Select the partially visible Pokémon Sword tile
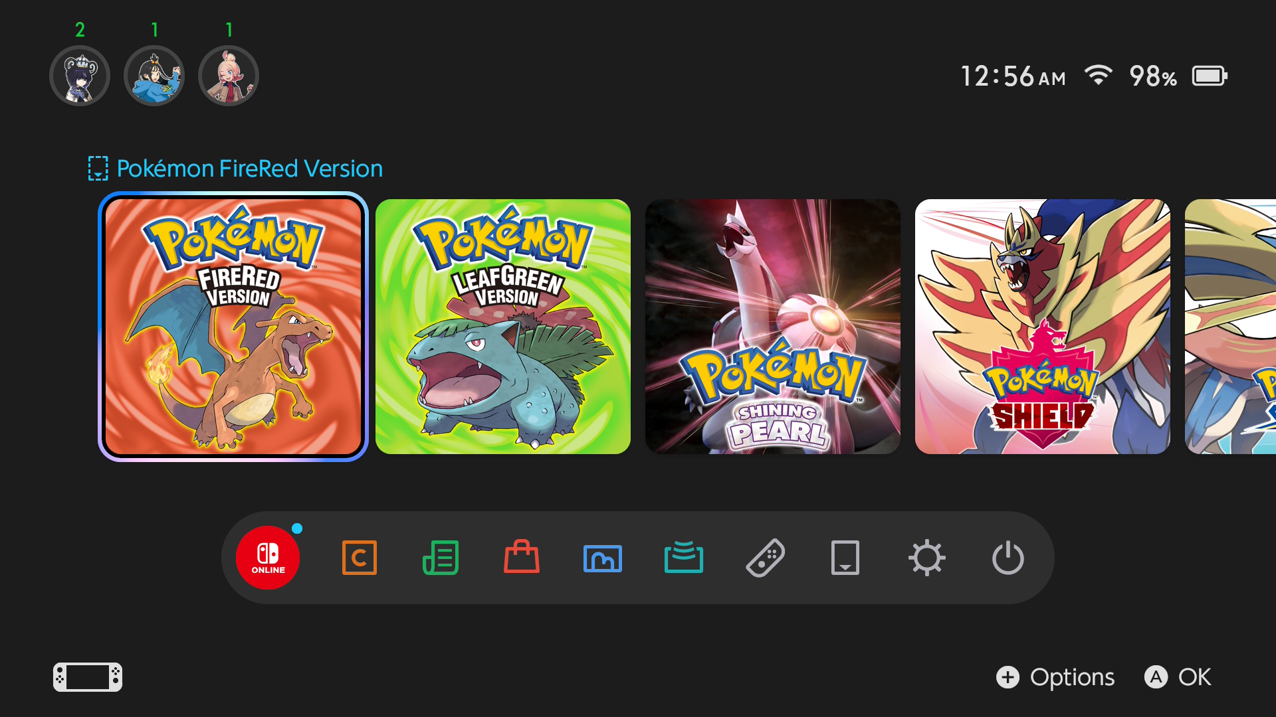Screen dimensions: 1276x717 [1231, 327]
